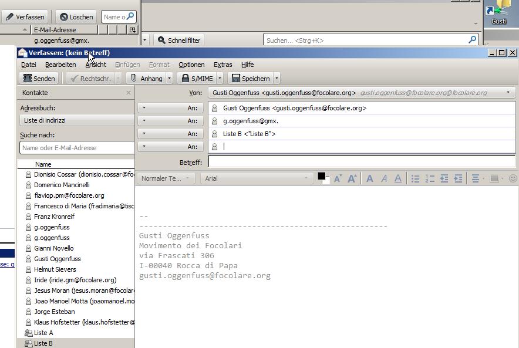
Task: Open S/MIME encryption options button
Action: pos(197,79)
